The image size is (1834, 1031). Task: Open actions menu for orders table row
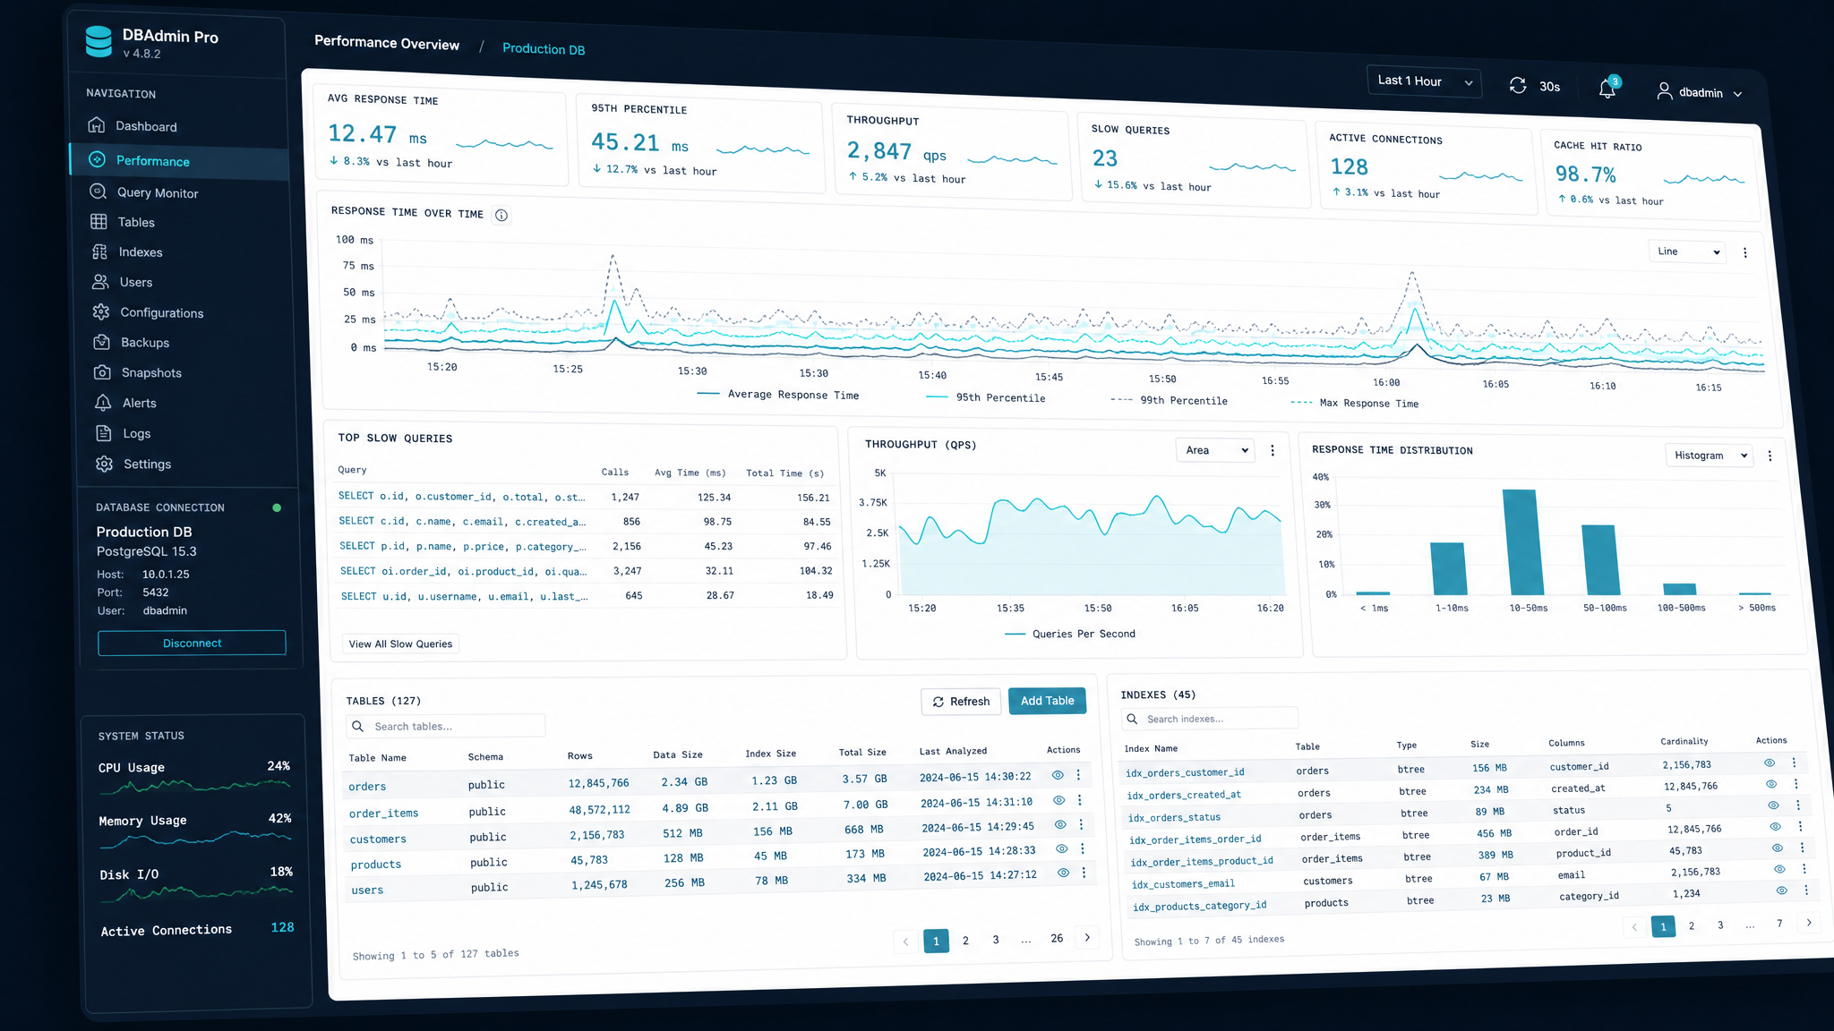pyautogui.click(x=1078, y=775)
